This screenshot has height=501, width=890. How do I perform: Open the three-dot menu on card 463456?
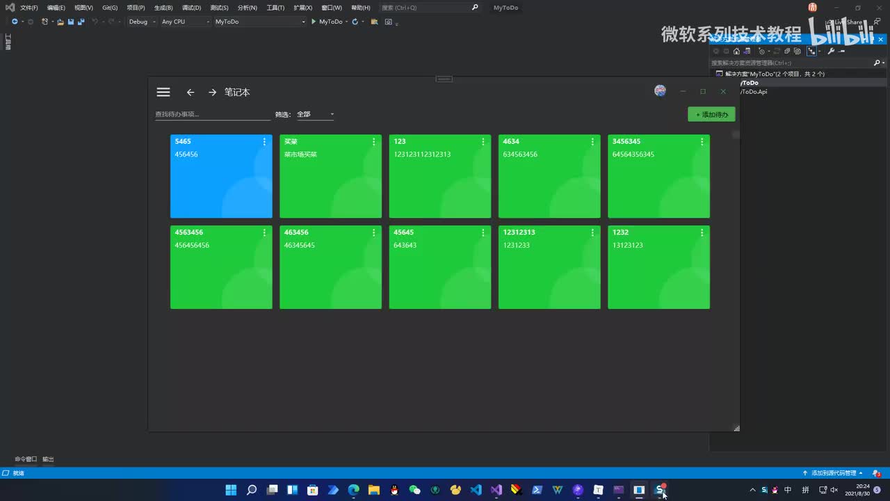[374, 232]
